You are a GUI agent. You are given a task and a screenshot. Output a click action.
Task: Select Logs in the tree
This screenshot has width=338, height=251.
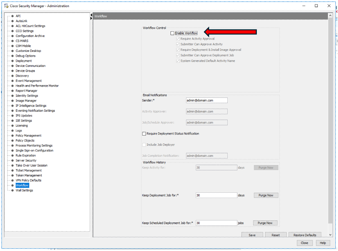point(19,130)
